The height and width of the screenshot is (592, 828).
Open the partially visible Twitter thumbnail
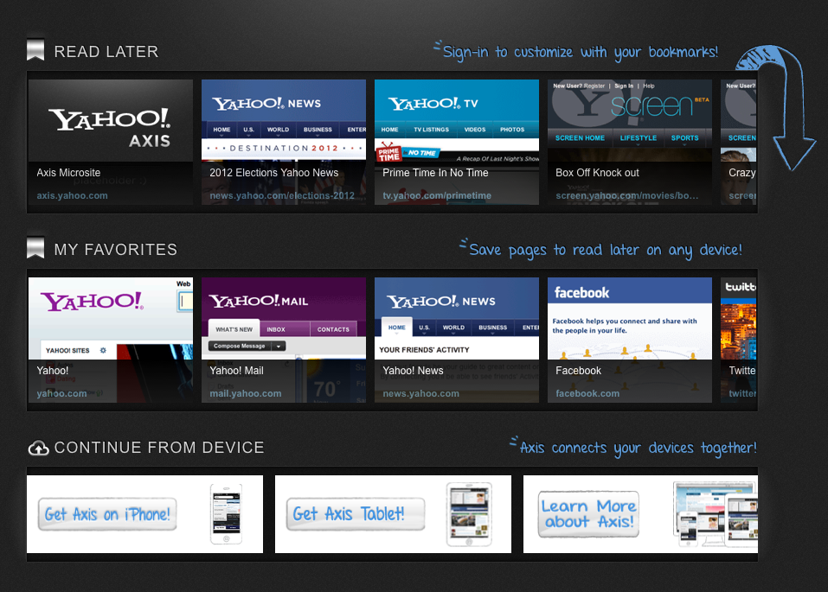(x=738, y=340)
